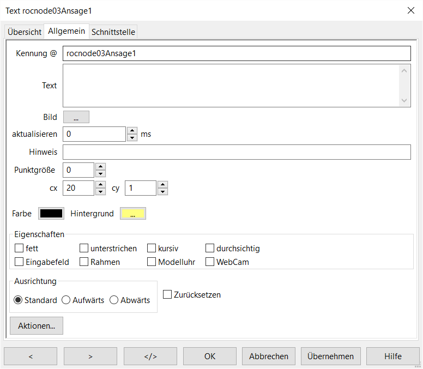Pick the black Farbe color swatch
This screenshot has width=423, height=369.
click(x=51, y=214)
